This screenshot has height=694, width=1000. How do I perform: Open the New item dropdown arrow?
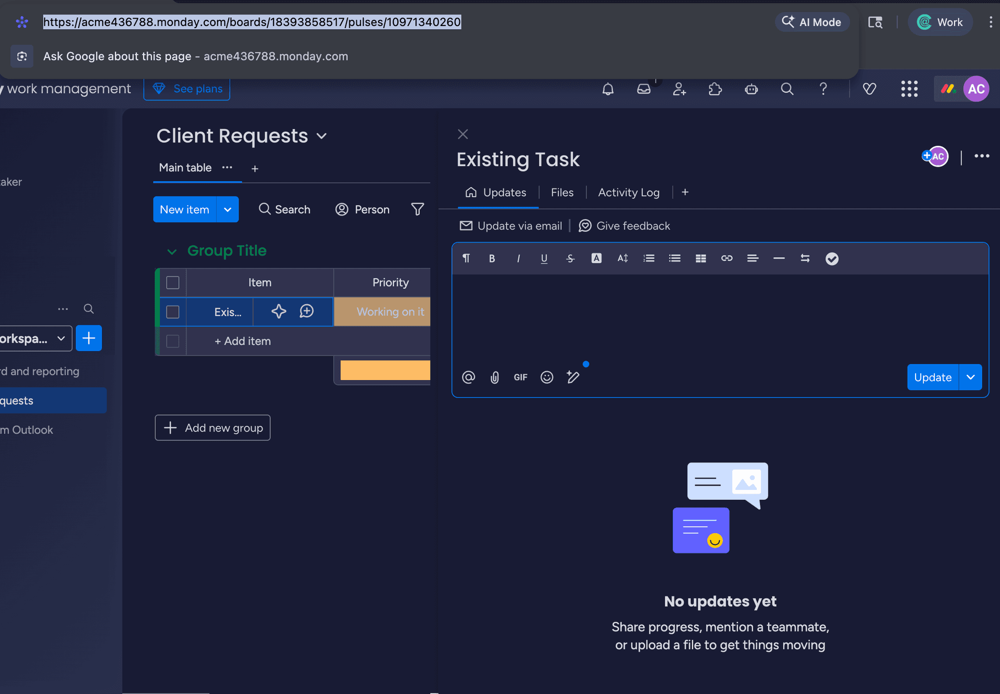pos(228,210)
